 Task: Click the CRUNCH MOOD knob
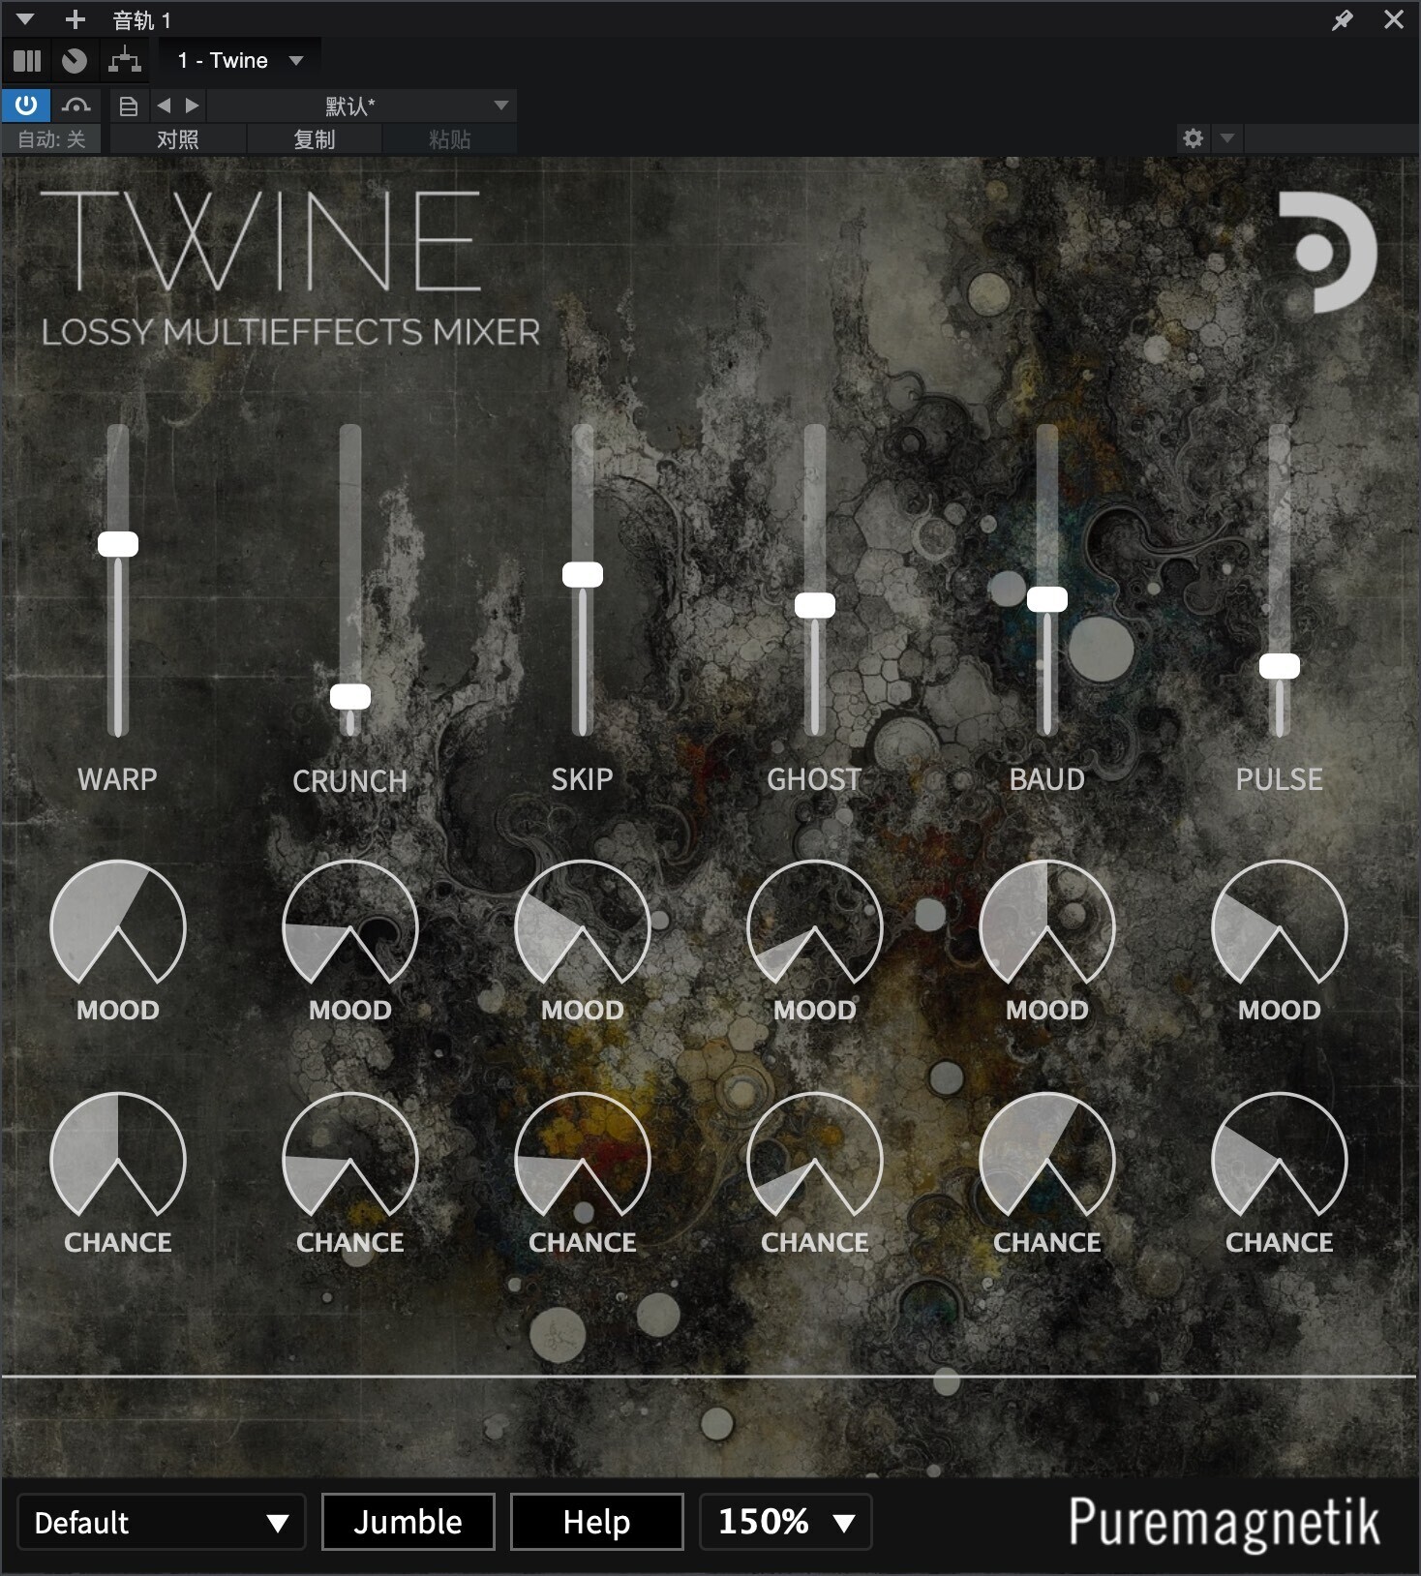(x=350, y=923)
